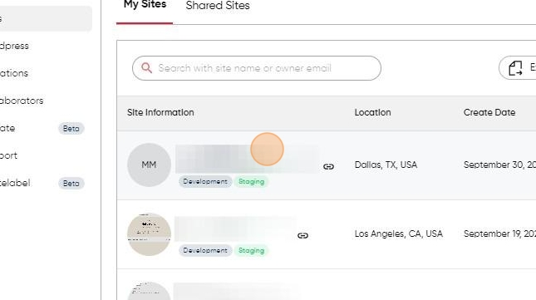Image resolution: width=536 pixels, height=300 pixels.
Task: Focus the site name or owner email search field
Action: (257, 68)
